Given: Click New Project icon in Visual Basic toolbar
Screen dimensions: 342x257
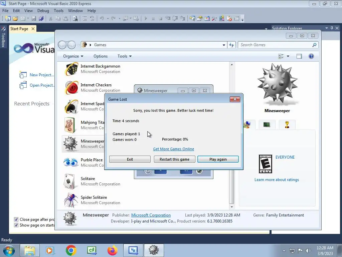Looking at the screenshot, I should click(x=8, y=19).
